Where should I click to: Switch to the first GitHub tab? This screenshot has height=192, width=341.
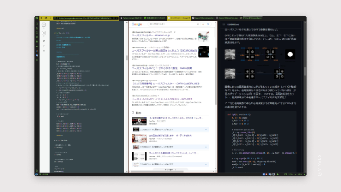point(203,18)
